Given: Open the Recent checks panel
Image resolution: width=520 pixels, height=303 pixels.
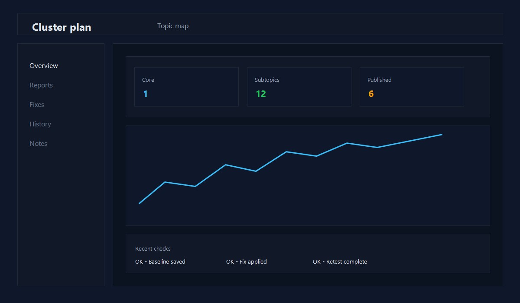Looking at the screenshot, I should tap(308, 253).
